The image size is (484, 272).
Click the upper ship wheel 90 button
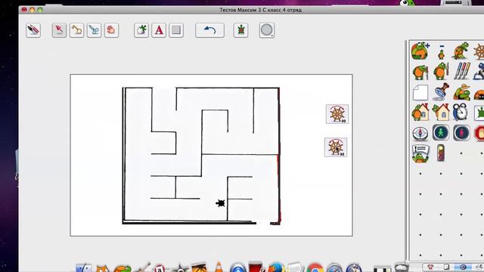click(x=337, y=114)
